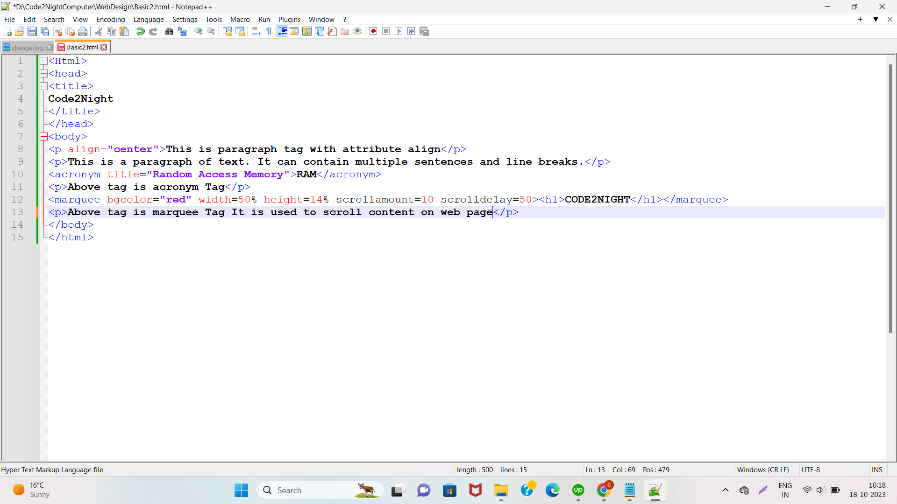Click the plus button near menu bar
Screen dimensions: 897x504
(x=860, y=19)
